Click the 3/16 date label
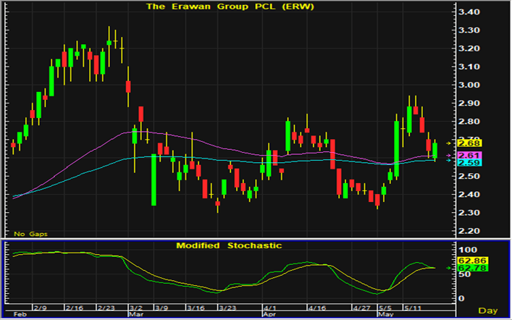Image resolution: width=512 pixels, height=320 pixels. [x=195, y=308]
